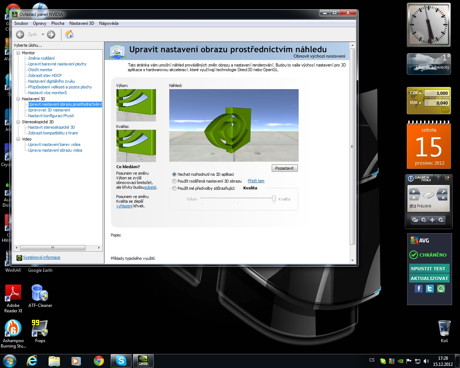Open the Nápověda menu

pyautogui.click(x=109, y=23)
